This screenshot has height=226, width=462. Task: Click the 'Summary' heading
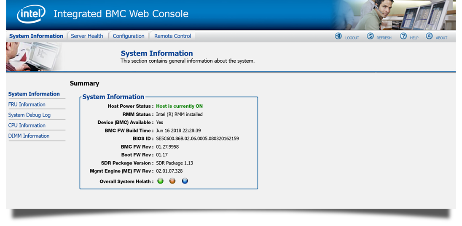pyautogui.click(x=85, y=84)
